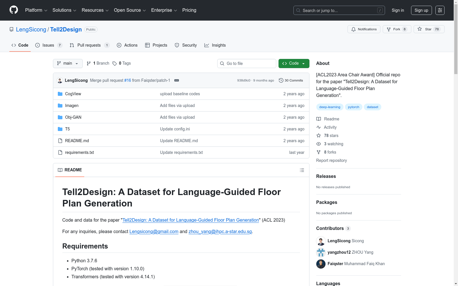The width and height of the screenshot is (458, 286).
Task: Click LengSicong avatar in commit bar
Action: 60,80
